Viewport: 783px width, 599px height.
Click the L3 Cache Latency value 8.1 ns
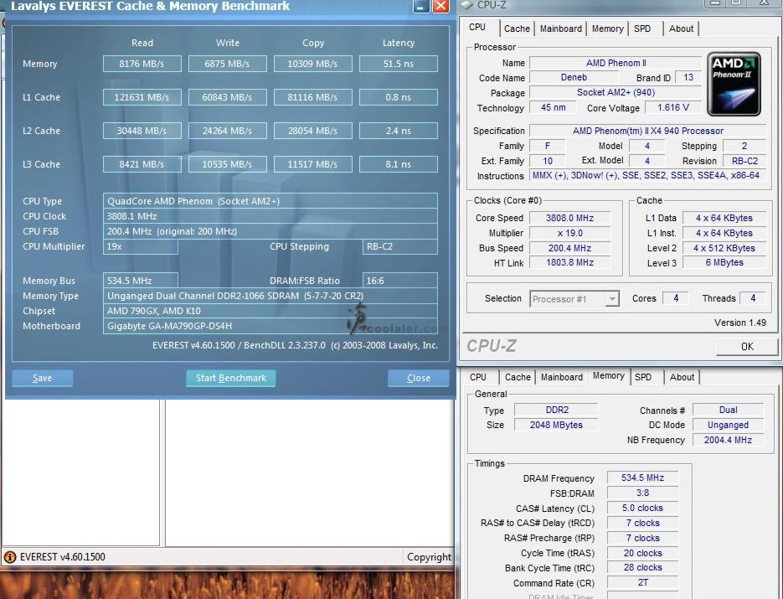[x=398, y=164]
